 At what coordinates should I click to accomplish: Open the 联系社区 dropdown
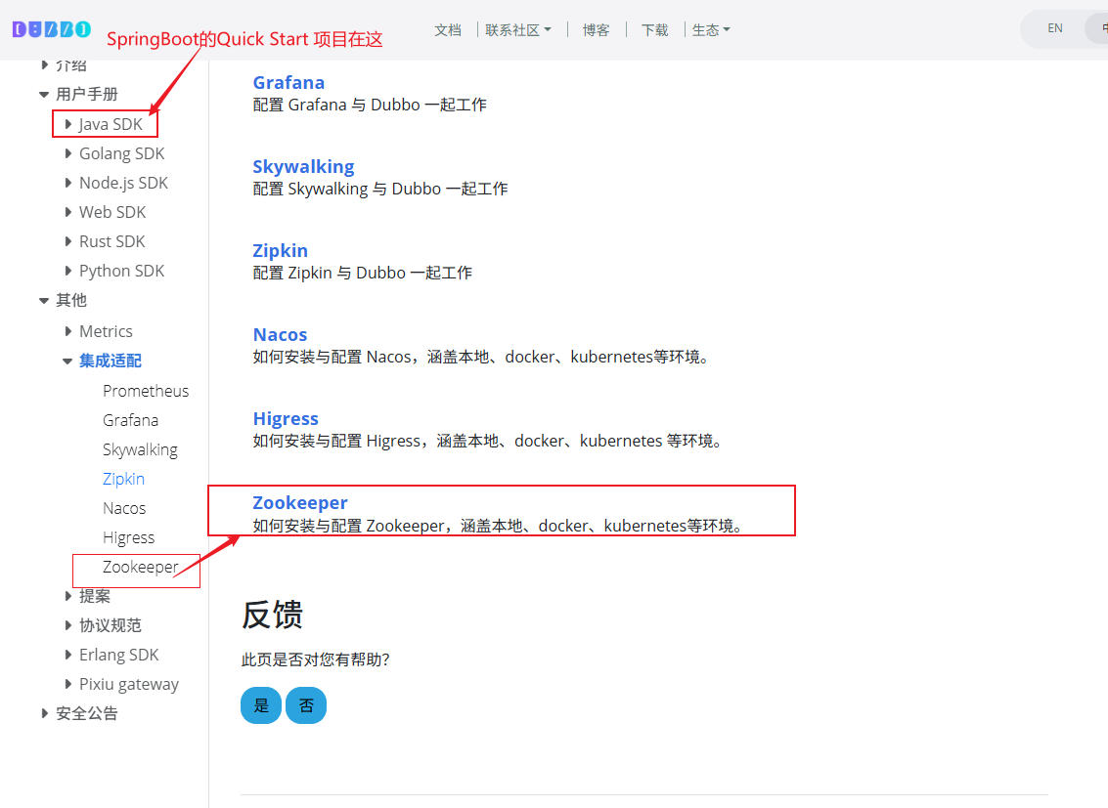(x=518, y=29)
